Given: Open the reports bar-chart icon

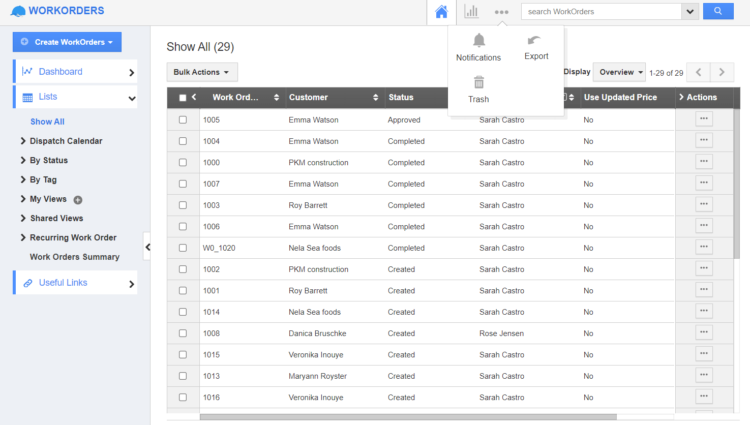Looking at the screenshot, I should pyautogui.click(x=471, y=11).
